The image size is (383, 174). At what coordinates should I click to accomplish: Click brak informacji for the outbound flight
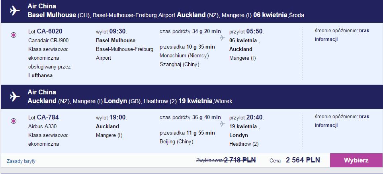point(342,35)
